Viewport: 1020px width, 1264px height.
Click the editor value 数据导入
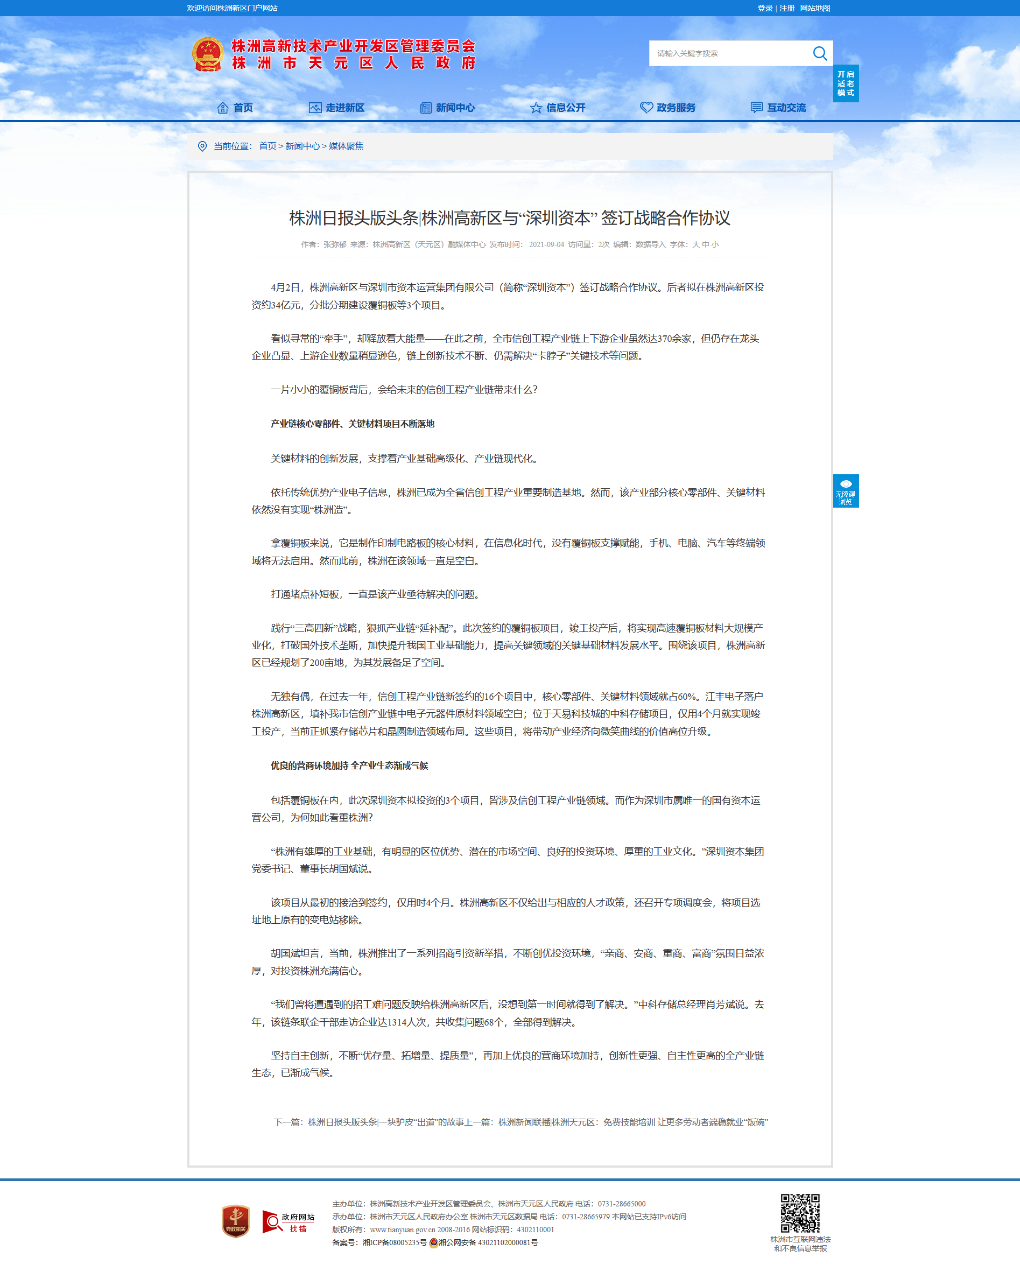(650, 244)
